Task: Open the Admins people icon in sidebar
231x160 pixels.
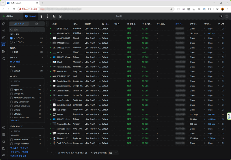Action: pyautogui.click(x=4, y=155)
